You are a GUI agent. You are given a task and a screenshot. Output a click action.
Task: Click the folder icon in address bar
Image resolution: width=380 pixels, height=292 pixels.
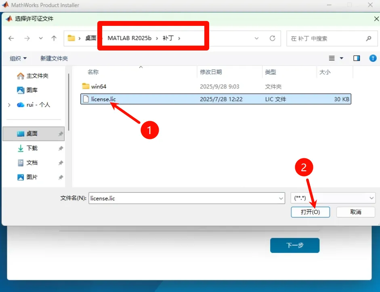tap(71, 38)
